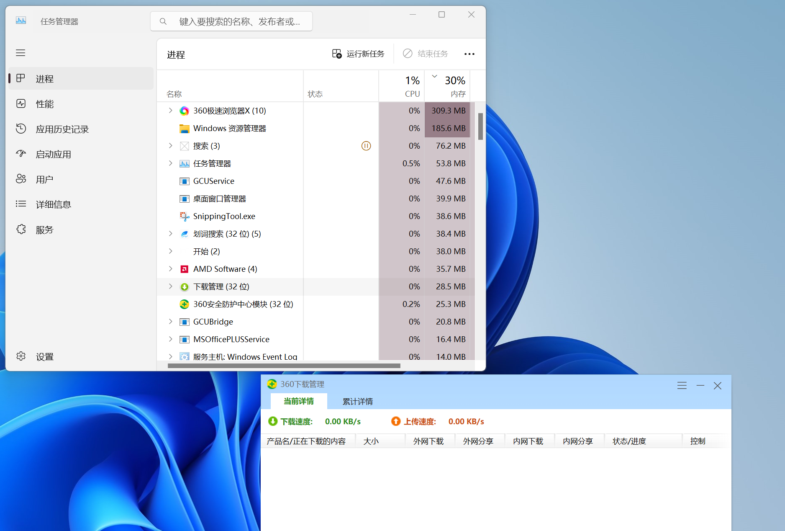Open the 360下载管理 hamburger menu
This screenshot has height=531, width=785.
pos(682,385)
